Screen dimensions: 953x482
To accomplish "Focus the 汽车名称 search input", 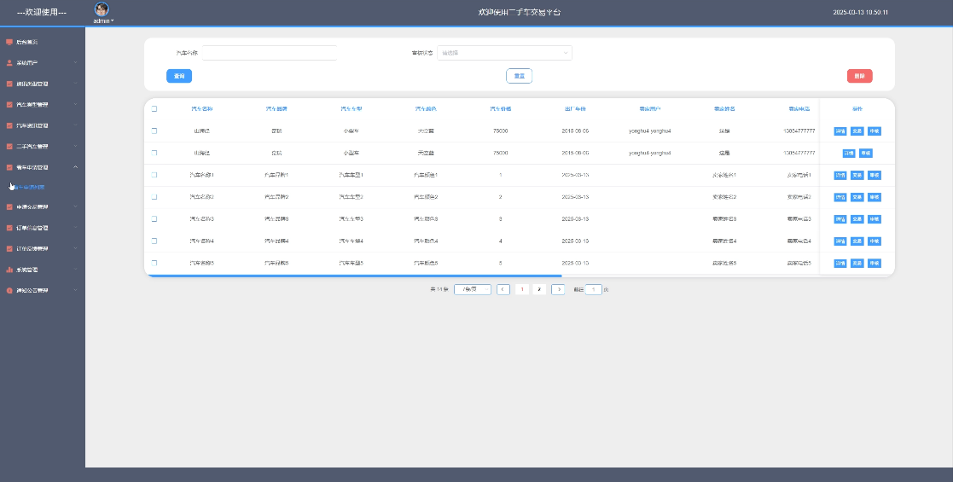I will (270, 53).
